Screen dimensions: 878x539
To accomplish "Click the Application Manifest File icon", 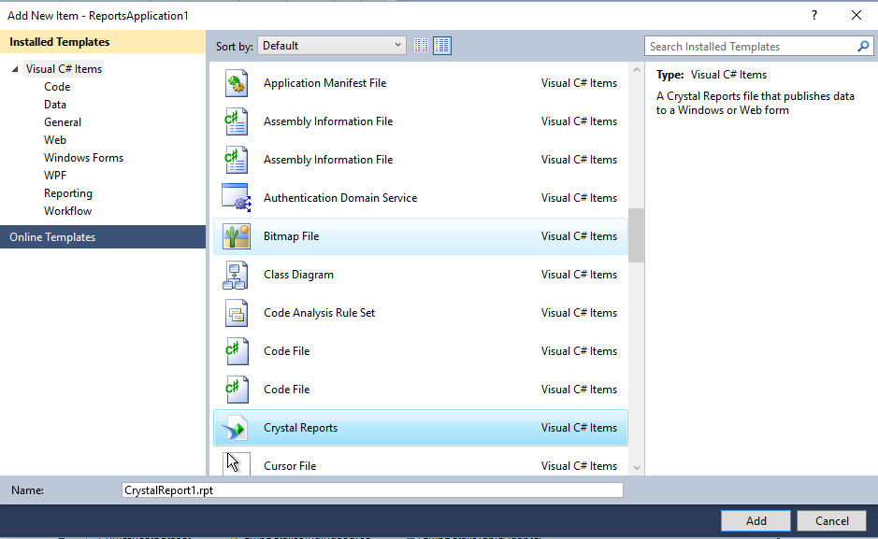I will (237, 83).
